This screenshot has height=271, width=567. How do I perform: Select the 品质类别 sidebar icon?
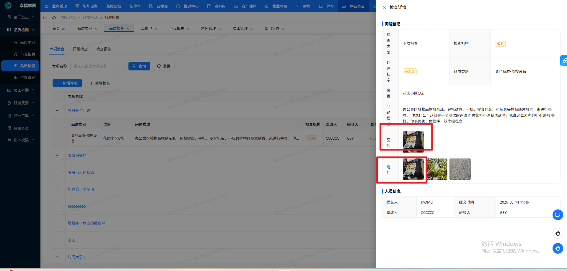(x=16, y=42)
